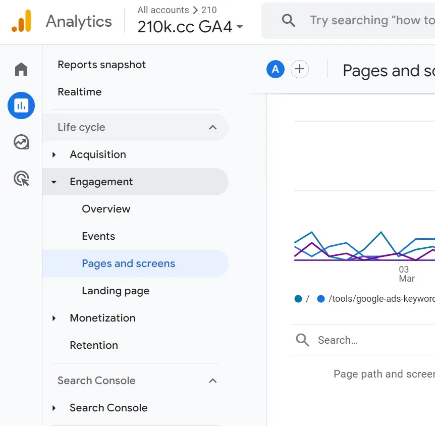This screenshot has height=426, width=435.
Task: Open the Advertising cursor-target icon
Action: click(x=21, y=178)
